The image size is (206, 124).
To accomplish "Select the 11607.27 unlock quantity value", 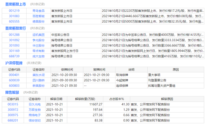I will [x=96, y=104].
